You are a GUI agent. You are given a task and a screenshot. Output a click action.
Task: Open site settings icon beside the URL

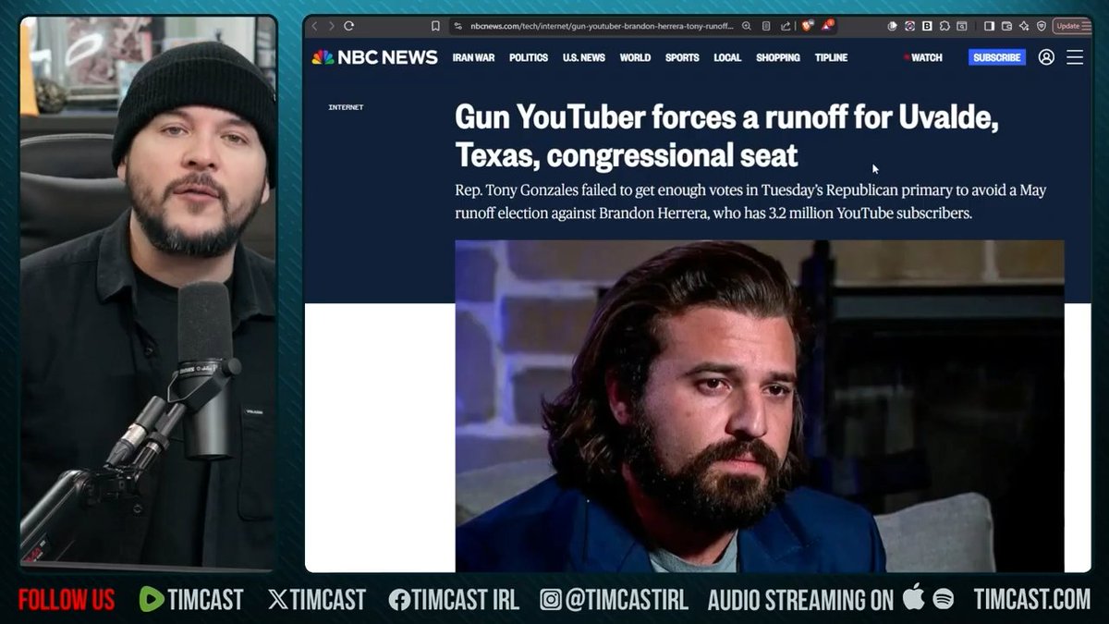click(457, 26)
